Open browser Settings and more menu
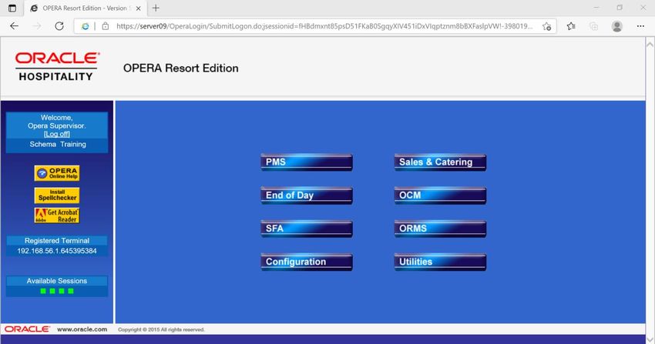Image resolution: width=655 pixels, height=344 pixels. coord(640,26)
